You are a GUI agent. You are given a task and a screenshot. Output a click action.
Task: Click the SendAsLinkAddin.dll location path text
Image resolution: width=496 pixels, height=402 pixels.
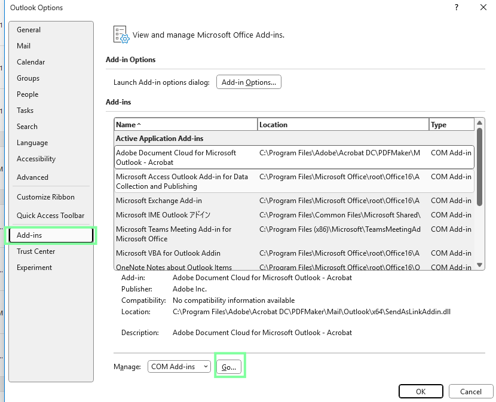311,312
